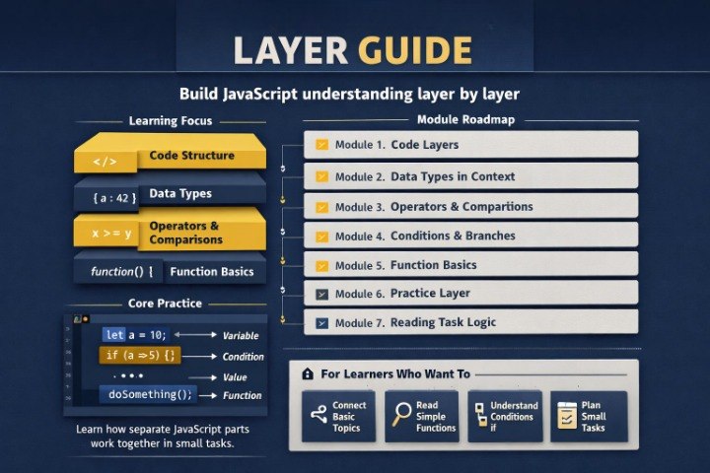710x473 pixels.
Task: Click the LAYER GUIDE title
Action: pyautogui.click(x=353, y=50)
